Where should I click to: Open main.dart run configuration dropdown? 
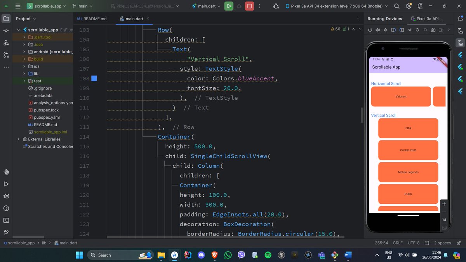[x=207, y=6]
